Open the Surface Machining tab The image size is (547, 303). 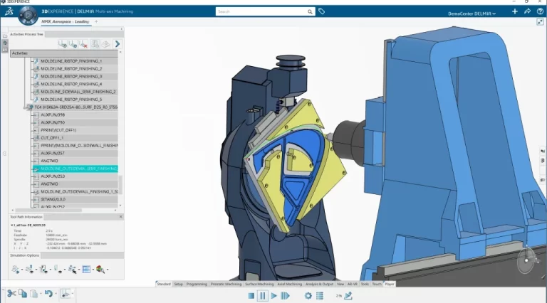(259, 284)
